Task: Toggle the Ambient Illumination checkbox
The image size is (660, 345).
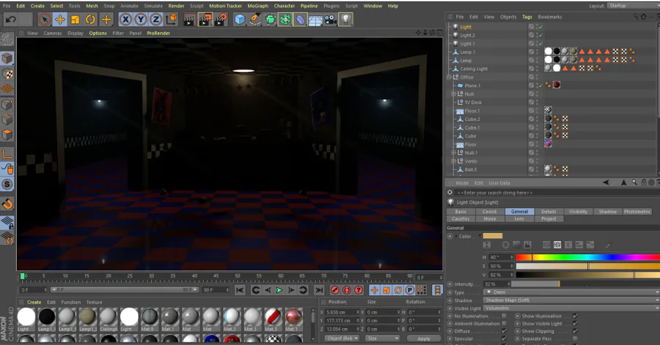Action: 505,324
